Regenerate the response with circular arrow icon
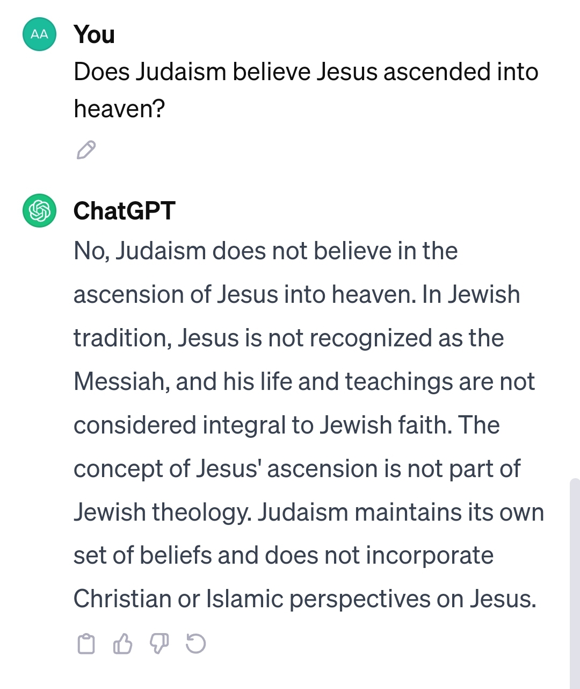The height and width of the screenshot is (689, 580). pyautogui.click(x=195, y=643)
